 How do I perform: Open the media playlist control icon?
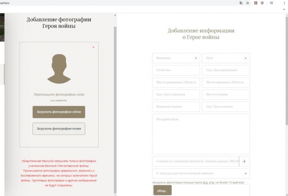271,3
